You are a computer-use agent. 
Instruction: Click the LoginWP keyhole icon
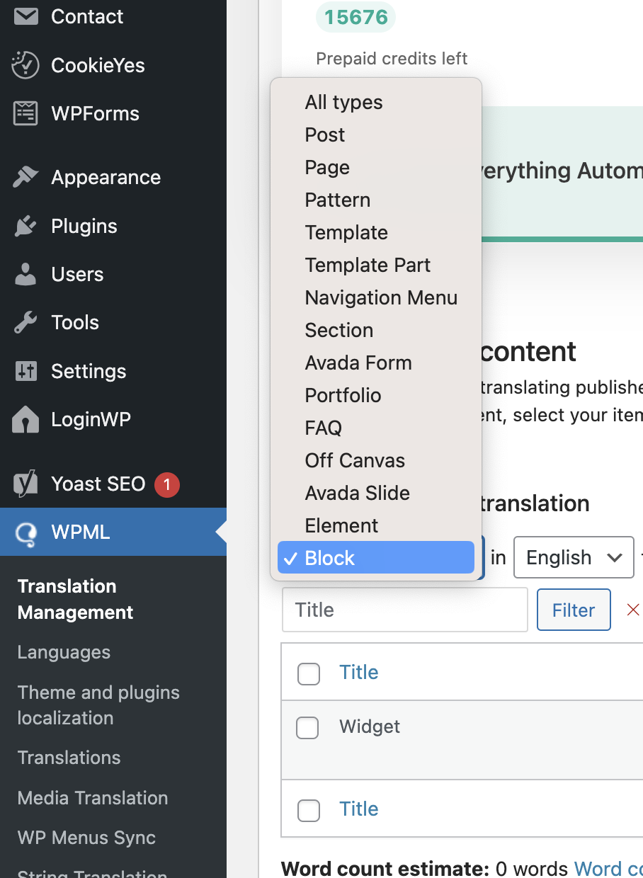(26, 419)
